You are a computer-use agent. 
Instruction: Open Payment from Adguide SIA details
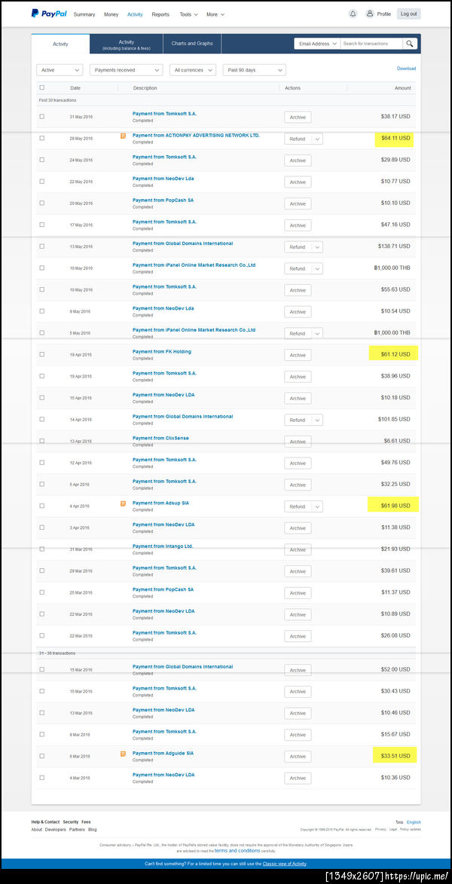[x=163, y=753]
